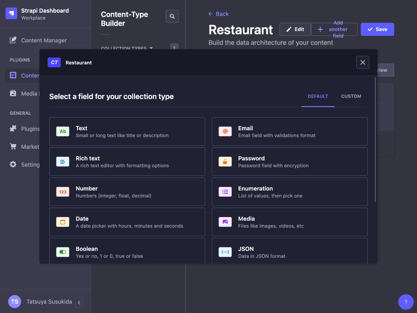Click 'Email field with validations format' description
This screenshot has height=313, width=417.
coord(277,135)
